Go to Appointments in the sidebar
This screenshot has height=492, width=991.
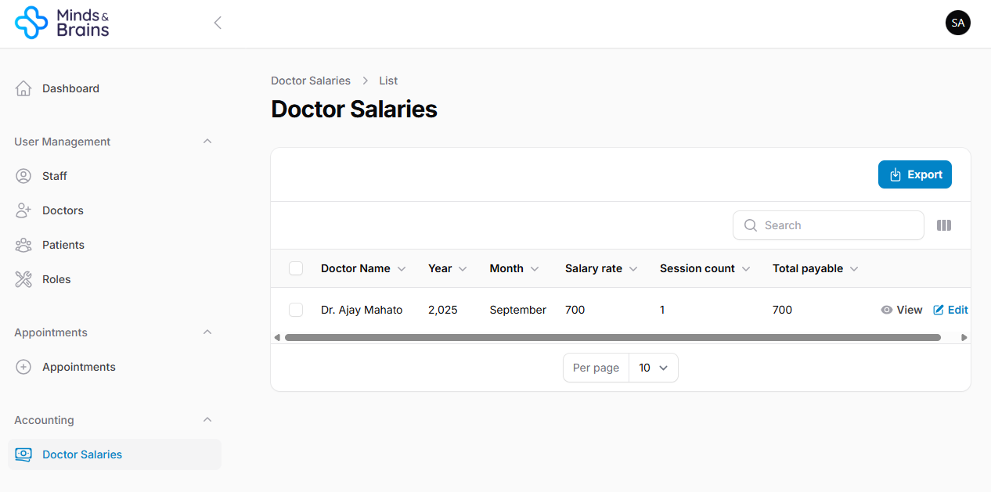[78, 367]
